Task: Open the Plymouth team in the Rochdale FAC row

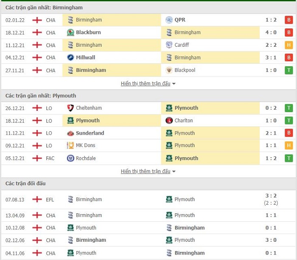Action: (186, 158)
